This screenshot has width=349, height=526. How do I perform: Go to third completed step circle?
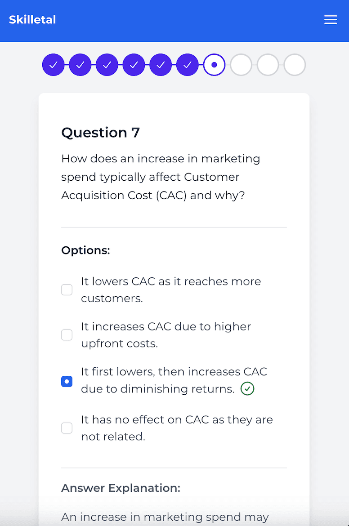107,65
